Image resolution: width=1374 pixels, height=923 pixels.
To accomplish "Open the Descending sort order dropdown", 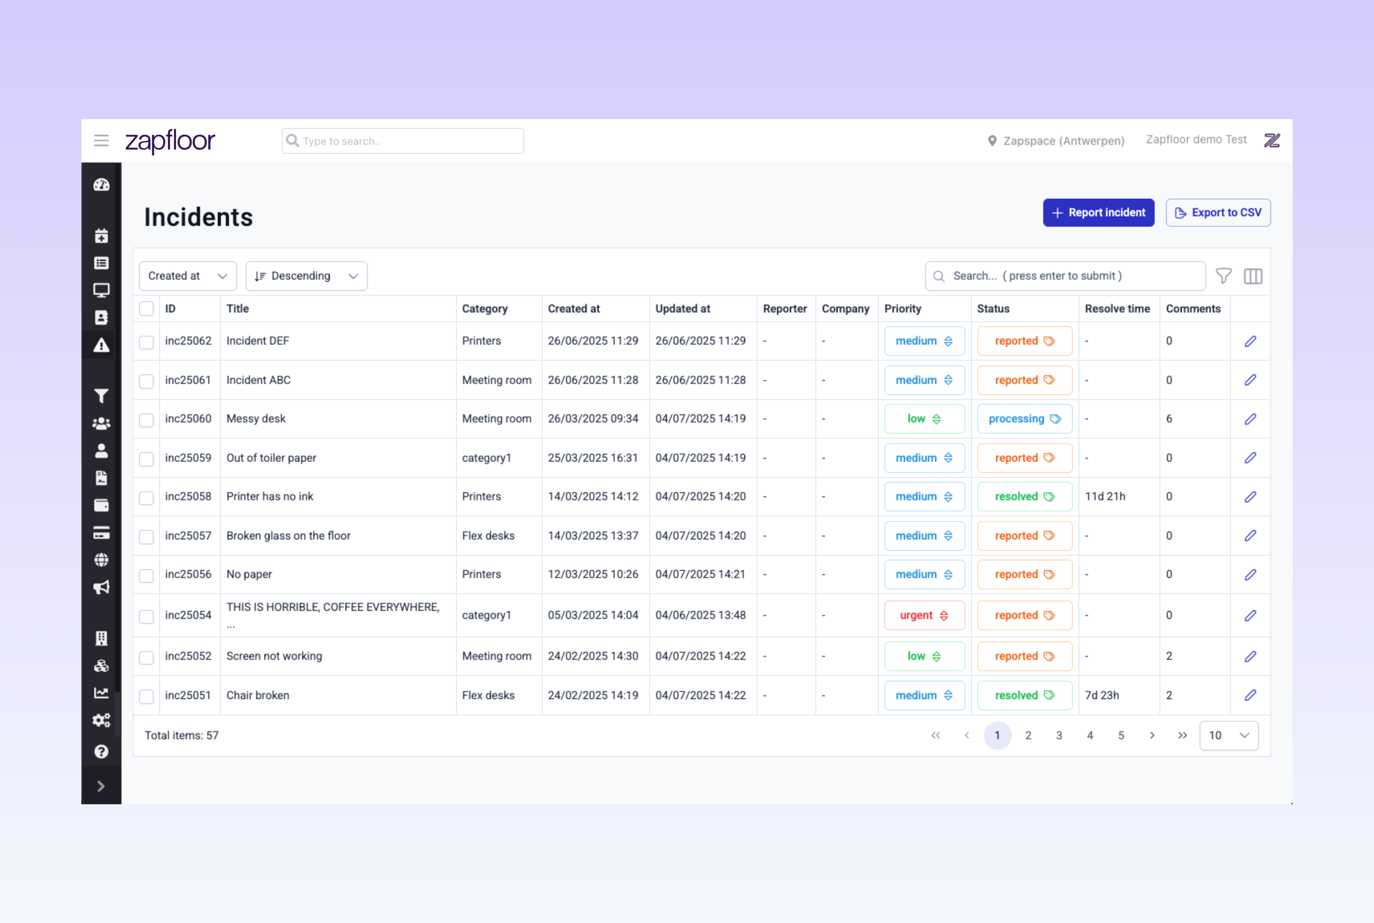I will pyautogui.click(x=307, y=276).
